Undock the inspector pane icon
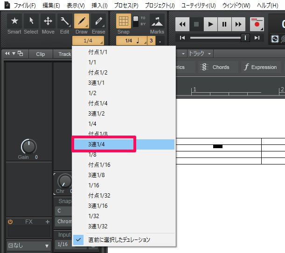This screenshot has height=253, width=285. [x=21, y=54]
